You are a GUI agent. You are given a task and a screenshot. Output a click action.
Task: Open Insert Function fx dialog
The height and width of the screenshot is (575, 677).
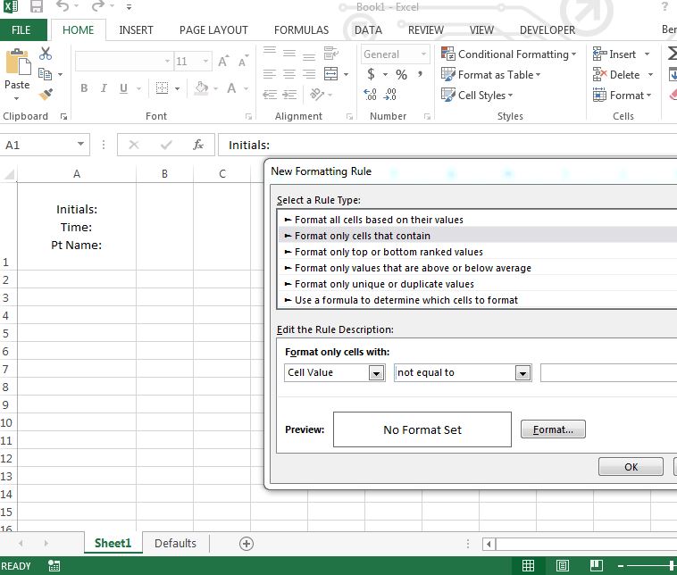pos(198,145)
